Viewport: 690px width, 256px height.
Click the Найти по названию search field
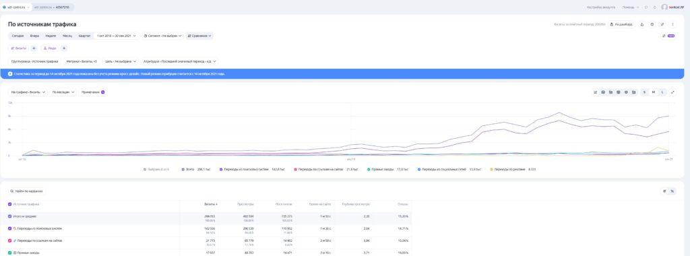pyautogui.click(x=27, y=191)
